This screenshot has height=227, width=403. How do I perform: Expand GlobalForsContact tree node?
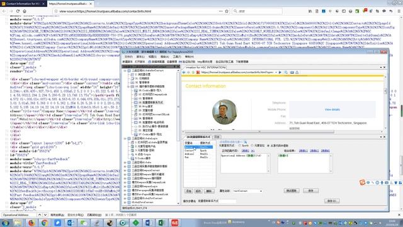[x=125, y=202]
